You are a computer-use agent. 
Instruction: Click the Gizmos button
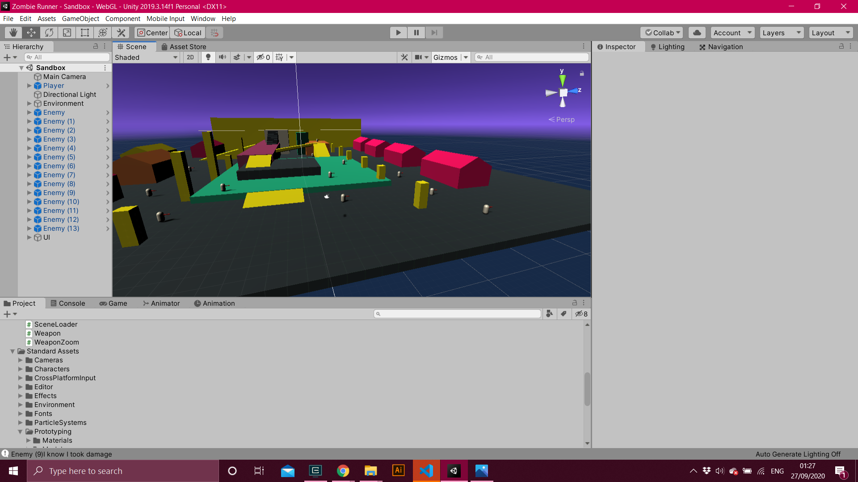[445, 57]
